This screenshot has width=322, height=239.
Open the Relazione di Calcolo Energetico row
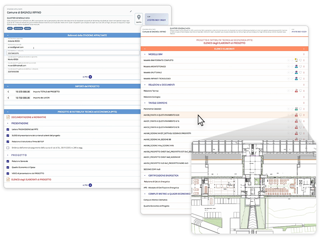pos(166,181)
